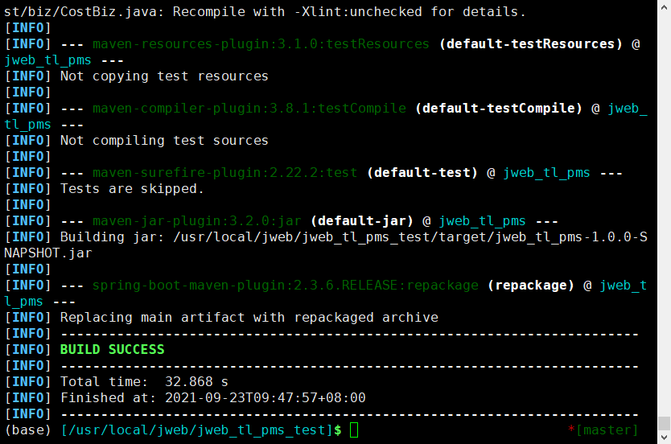Click the (base) conda environment label
Viewport: 671px width, 444px height.
(28, 430)
